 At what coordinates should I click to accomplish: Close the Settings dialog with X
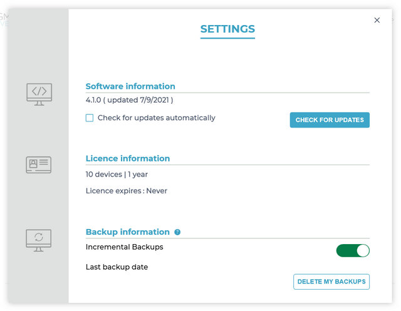(377, 20)
